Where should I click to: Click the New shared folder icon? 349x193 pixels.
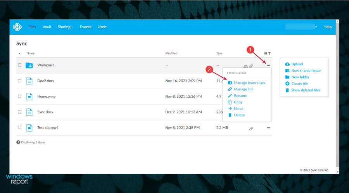[x=287, y=71]
